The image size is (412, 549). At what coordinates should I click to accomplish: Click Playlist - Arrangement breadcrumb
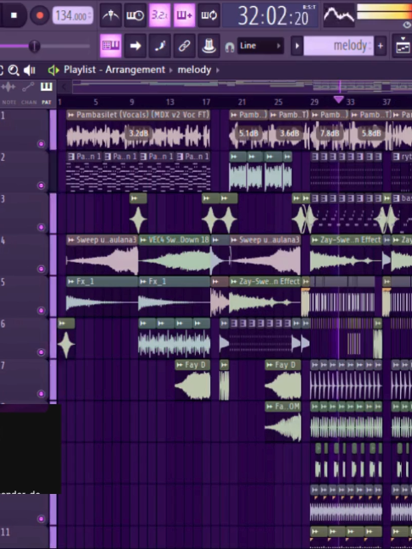pyautogui.click(x=114, y=69)
